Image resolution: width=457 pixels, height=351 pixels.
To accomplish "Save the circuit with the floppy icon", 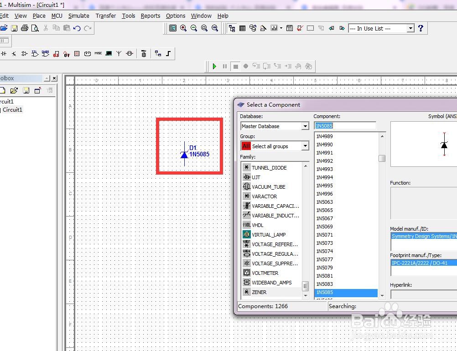I will click(x=14, y=28).
